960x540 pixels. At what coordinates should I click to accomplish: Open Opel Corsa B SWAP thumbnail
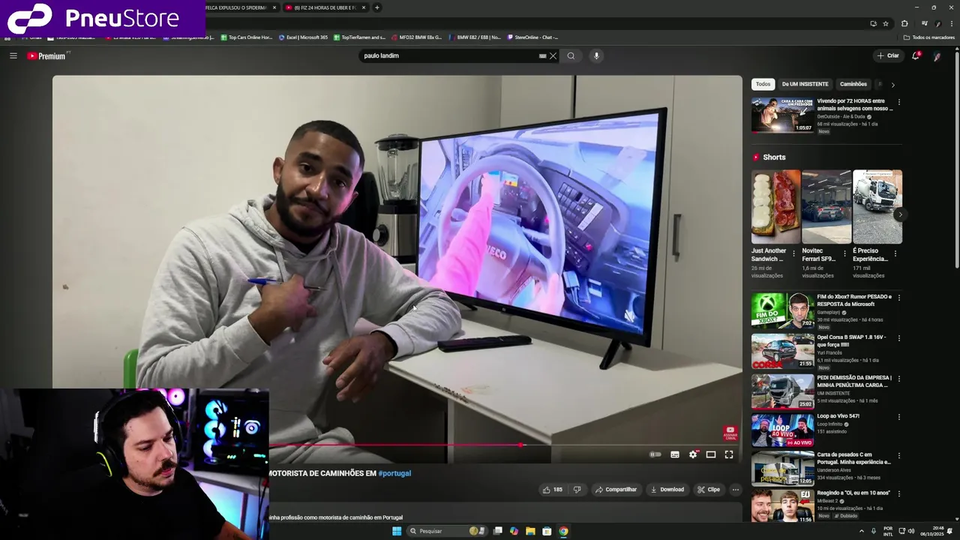(782, 351)
